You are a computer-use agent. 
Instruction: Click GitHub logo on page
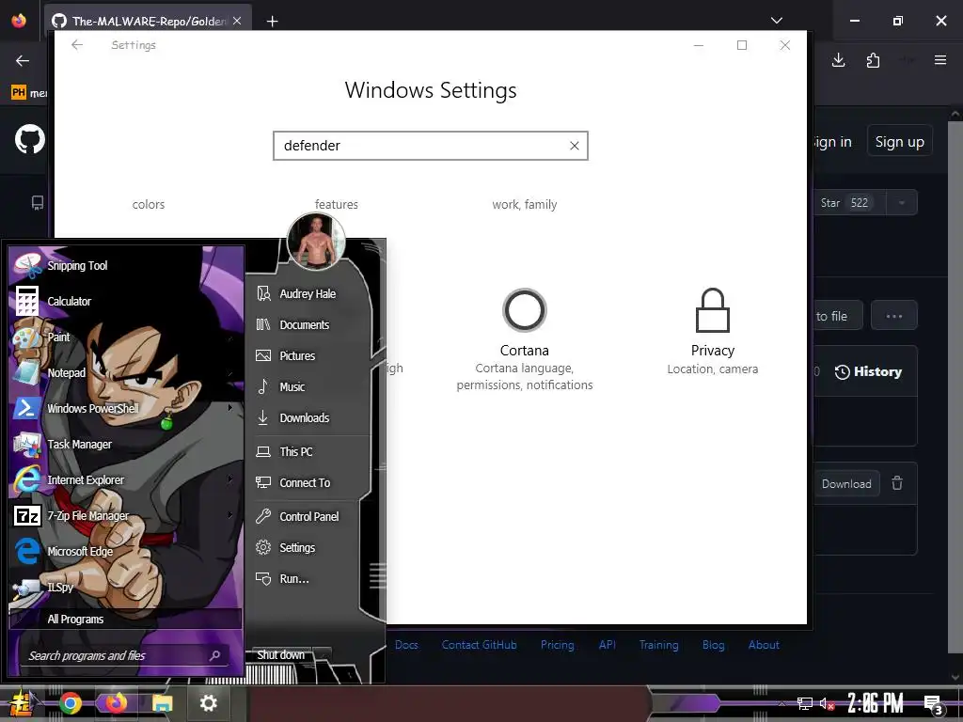[x=30, y=139]
